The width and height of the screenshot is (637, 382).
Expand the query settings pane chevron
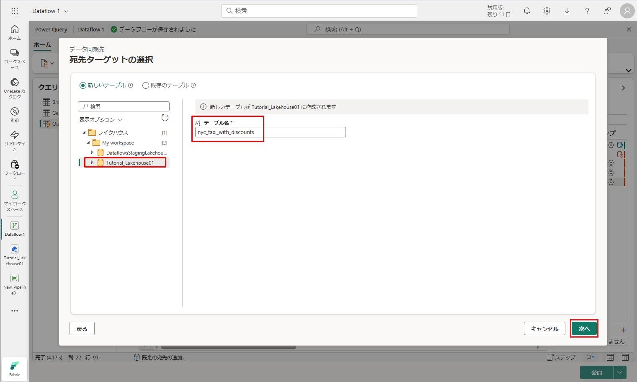[624, 88]
